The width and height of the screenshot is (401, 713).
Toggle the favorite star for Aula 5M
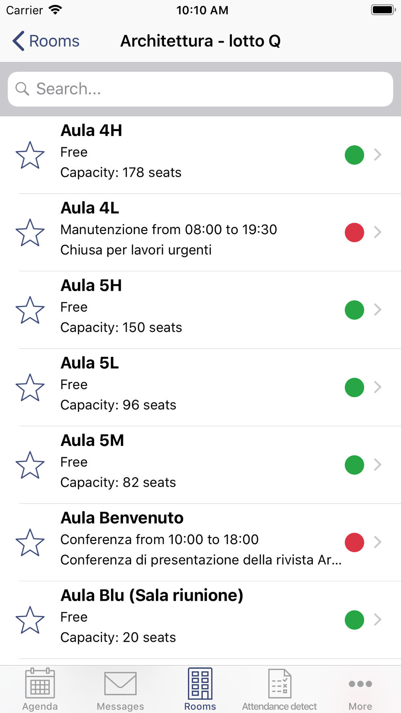tap(30, 465)
